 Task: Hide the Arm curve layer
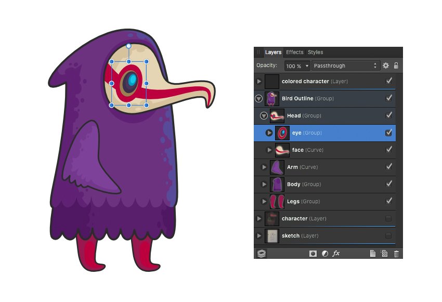389,167
